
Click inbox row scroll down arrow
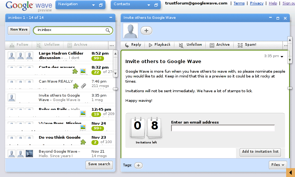(115, 73)
